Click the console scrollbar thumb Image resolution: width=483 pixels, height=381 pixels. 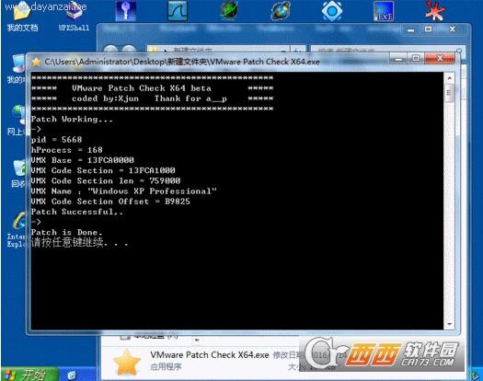[450, 93]
